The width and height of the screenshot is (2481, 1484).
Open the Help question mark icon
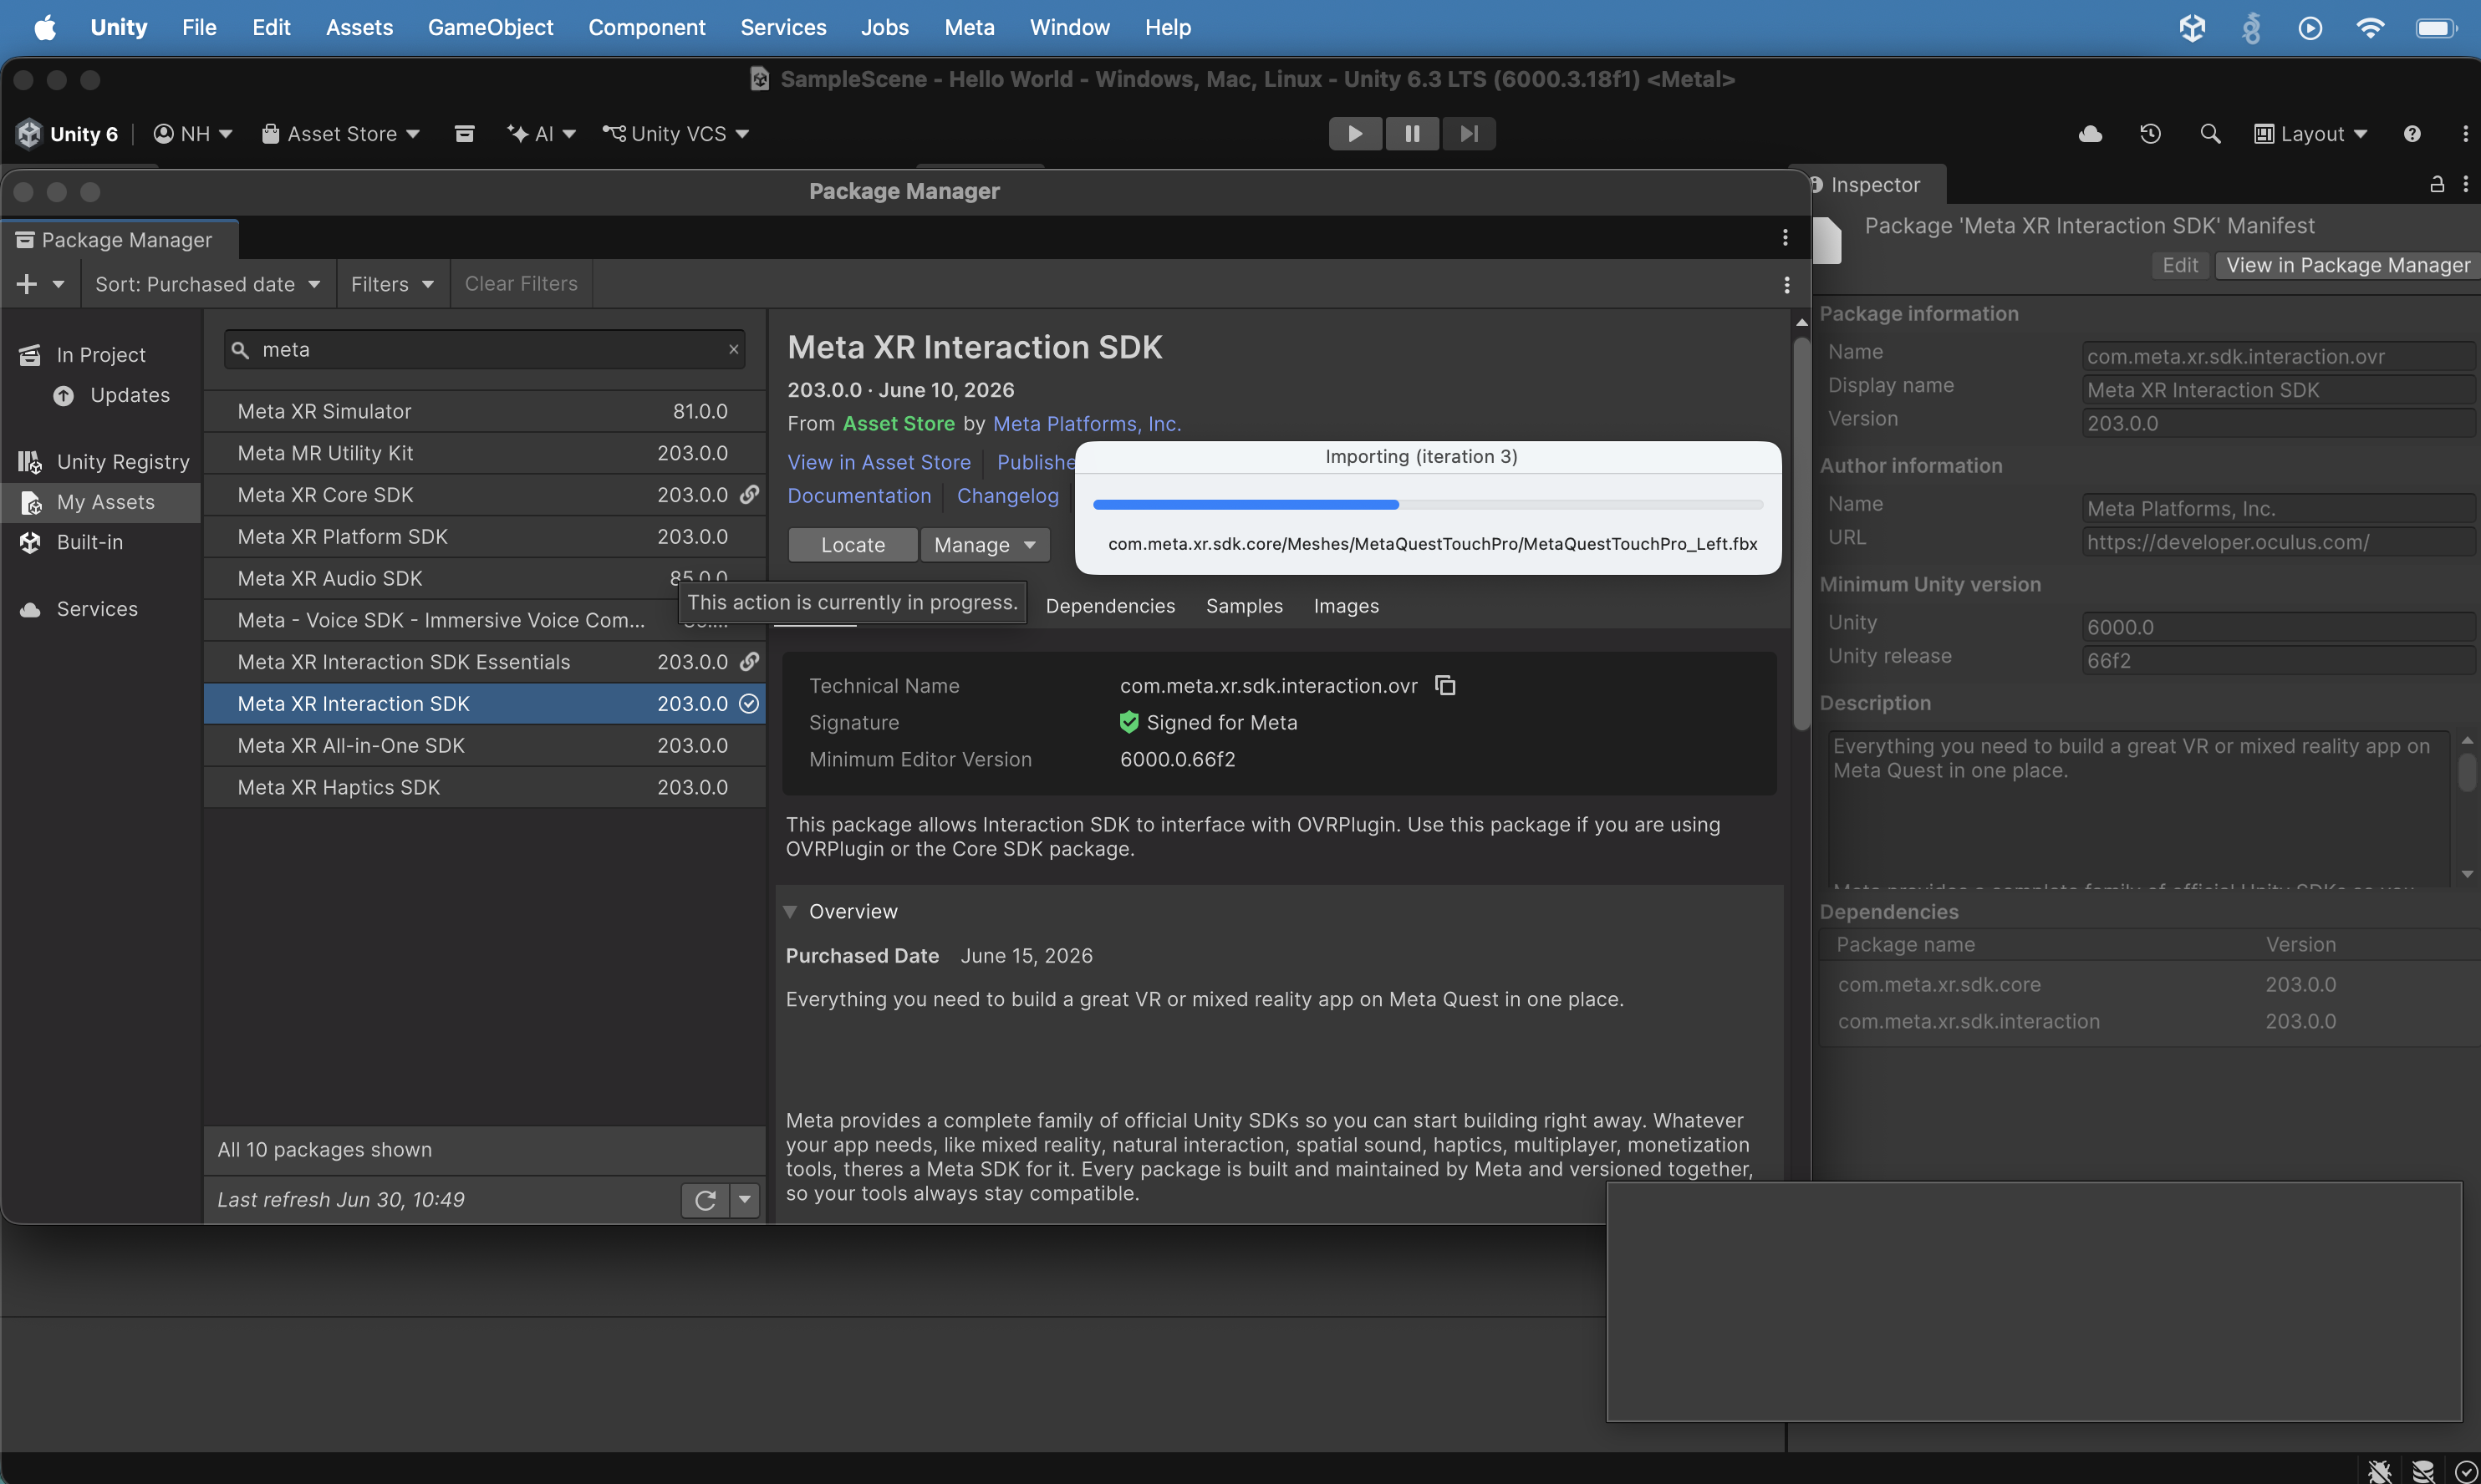click(2412, 133)
